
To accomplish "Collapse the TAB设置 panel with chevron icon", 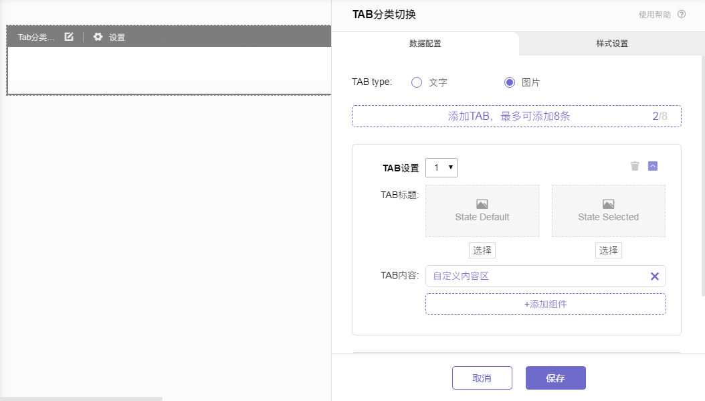I will click(653, 166).
